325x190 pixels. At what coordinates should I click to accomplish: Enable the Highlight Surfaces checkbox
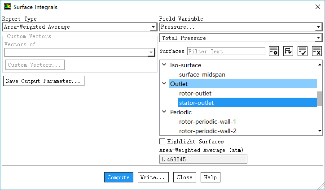[x=162, y=142]
